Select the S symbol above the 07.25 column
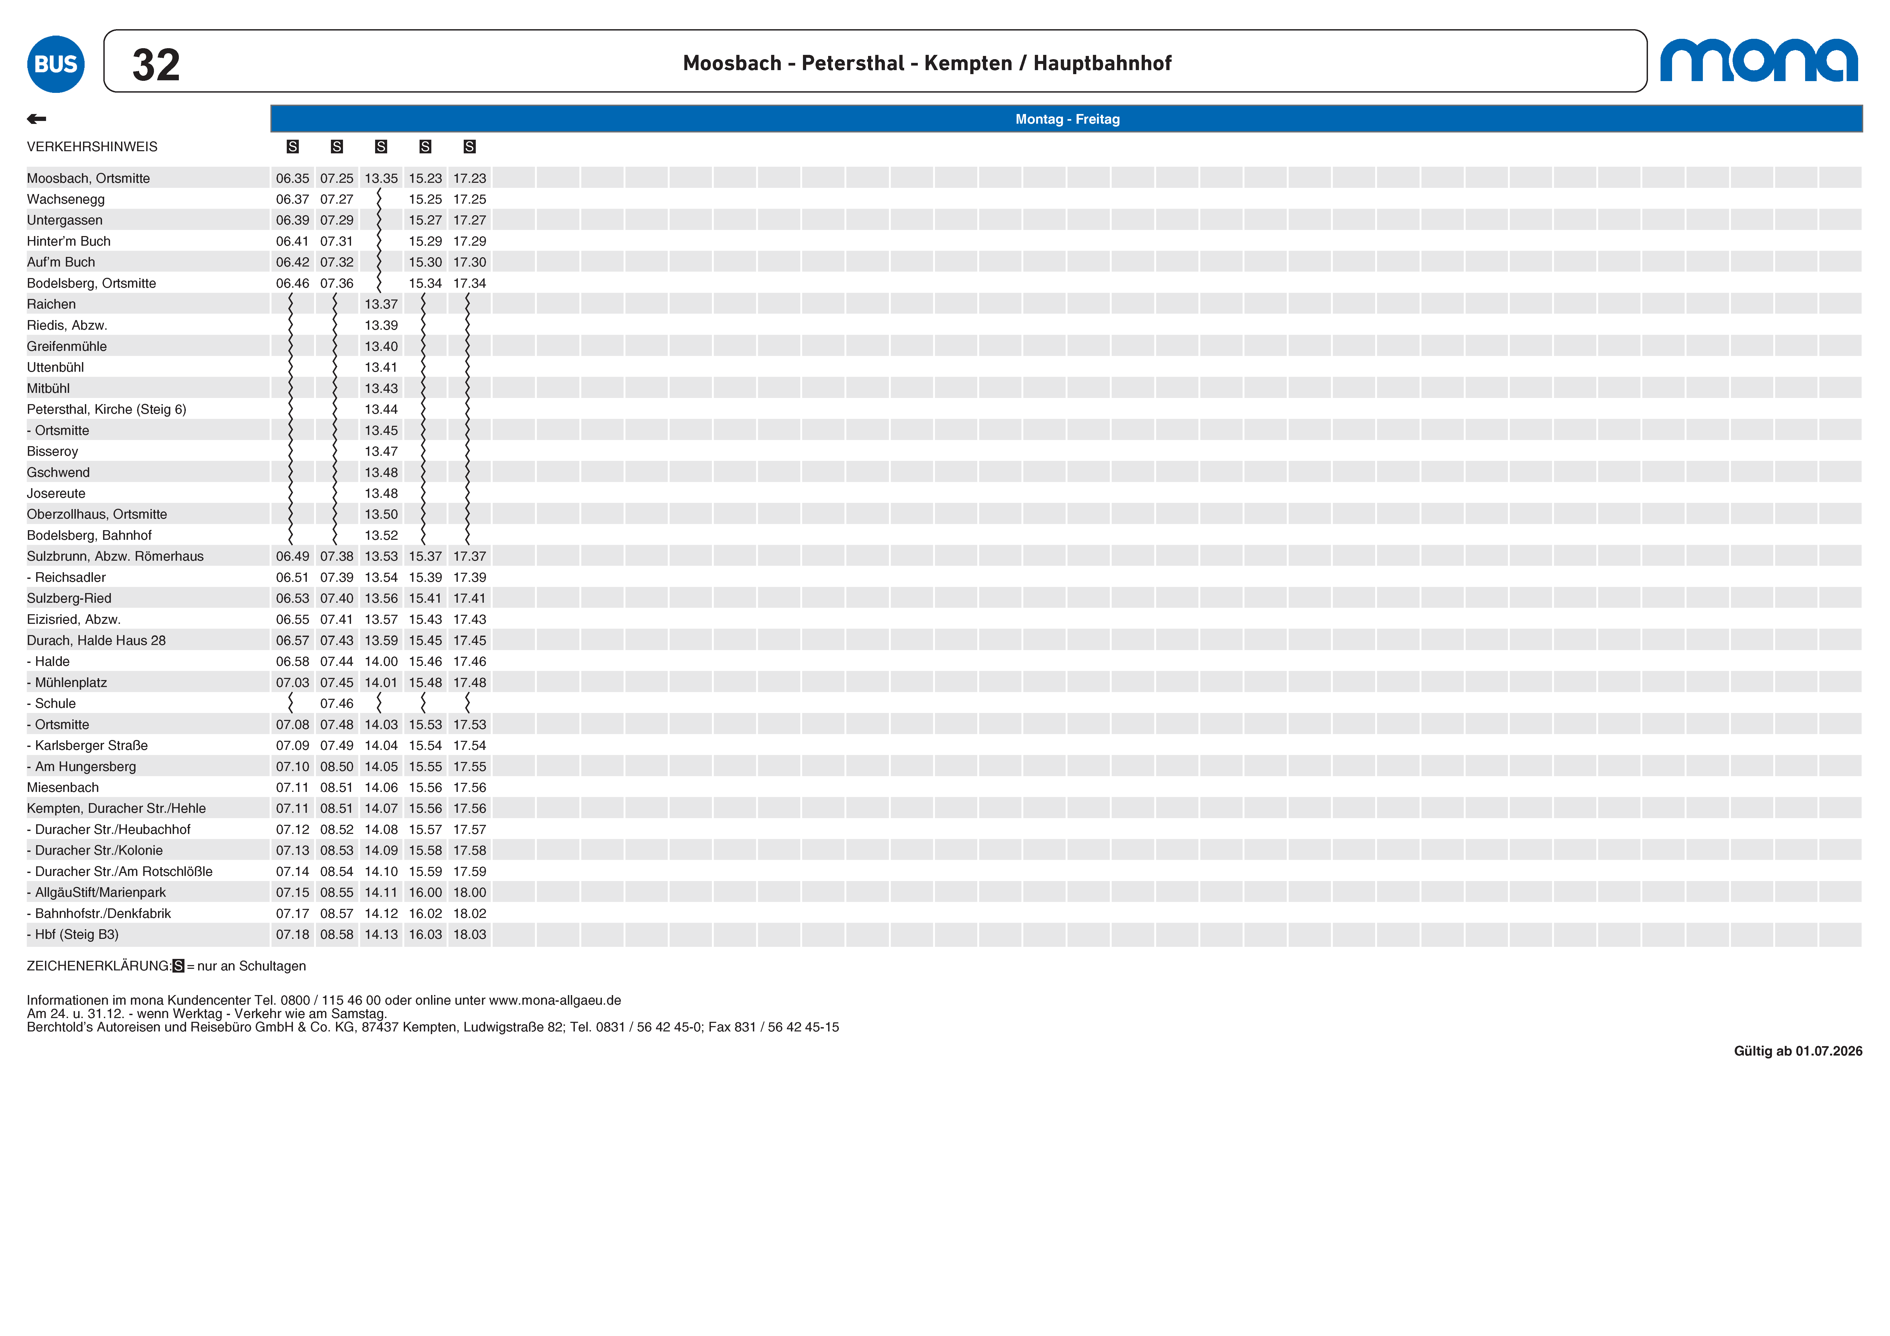The height and width of the screenshot is (1336, 1890). (x=337, y=146)
